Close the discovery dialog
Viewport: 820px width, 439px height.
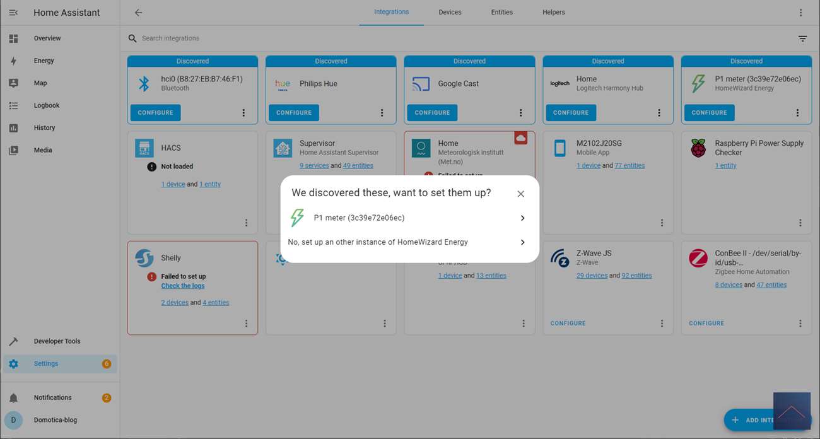(520, 194)
